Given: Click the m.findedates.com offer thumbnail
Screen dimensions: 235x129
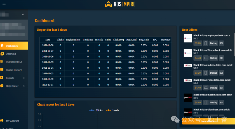Looking at the screenshot, I should click(x=188, y=65).
